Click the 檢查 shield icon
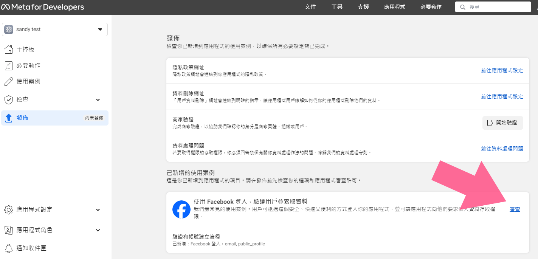The width and height of the screenshot is (538, 259). point(9,100)
